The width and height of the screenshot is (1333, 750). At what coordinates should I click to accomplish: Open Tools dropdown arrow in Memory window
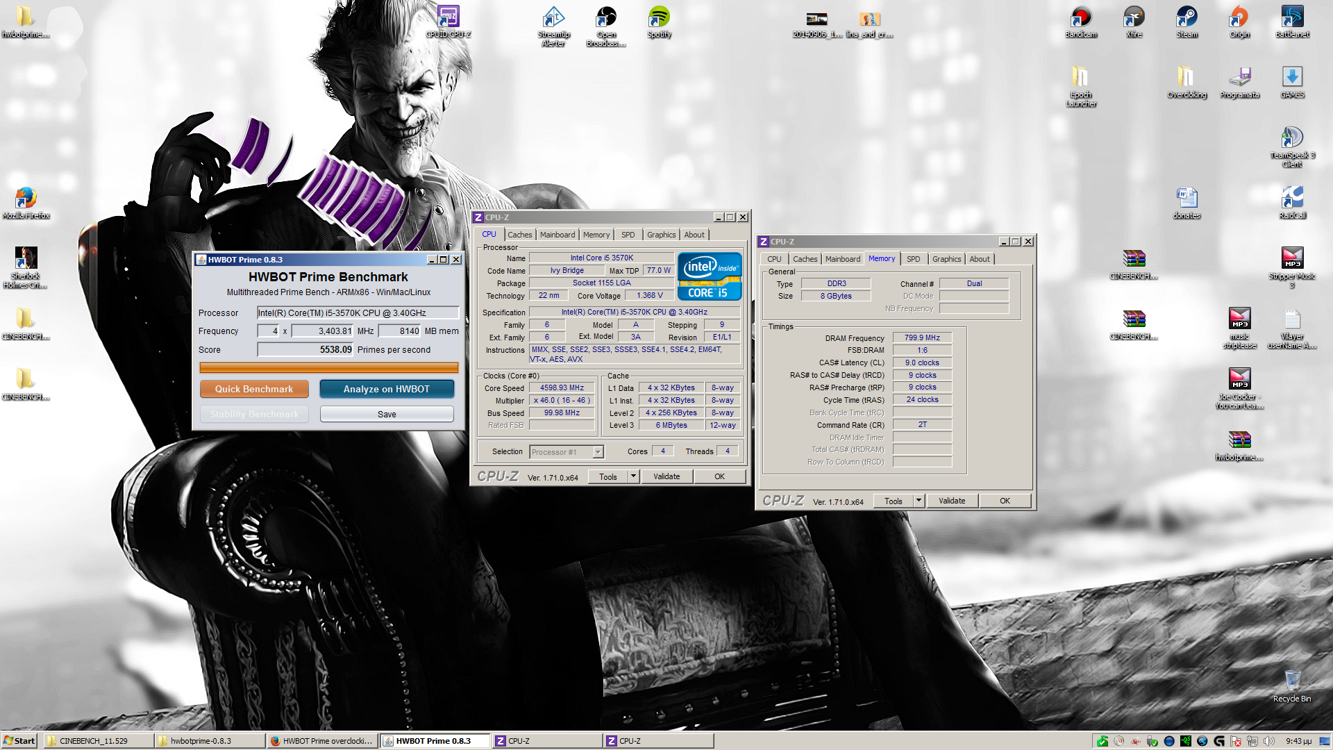point(919,501)
